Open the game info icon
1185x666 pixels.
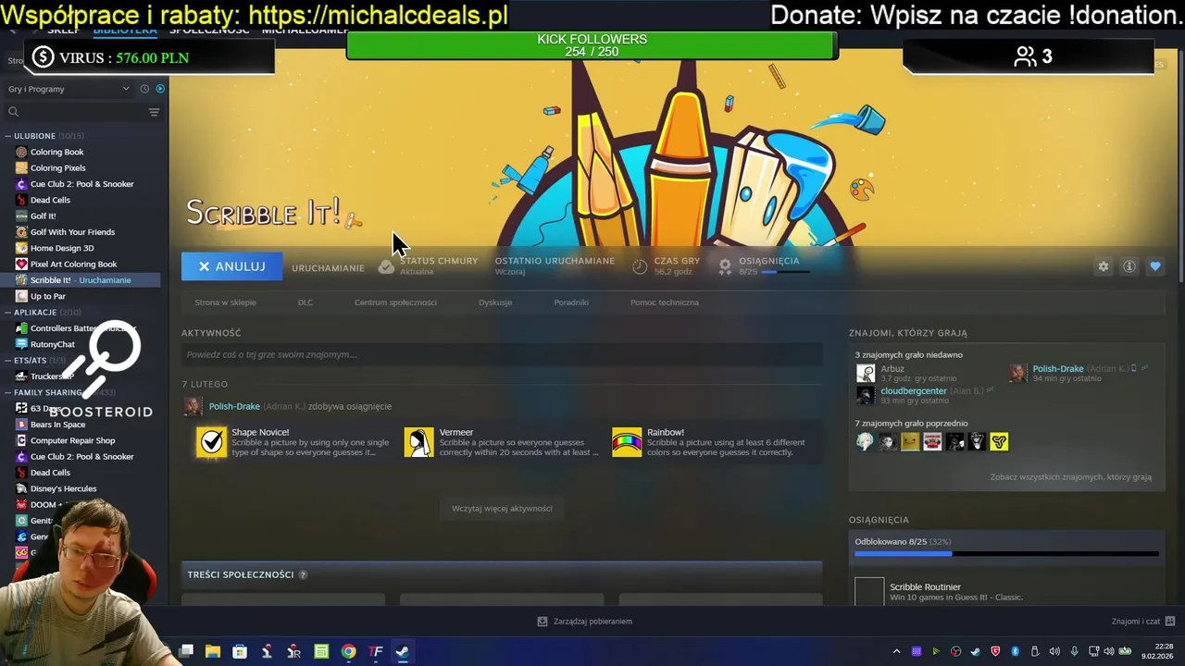(x=1129, y=266)
